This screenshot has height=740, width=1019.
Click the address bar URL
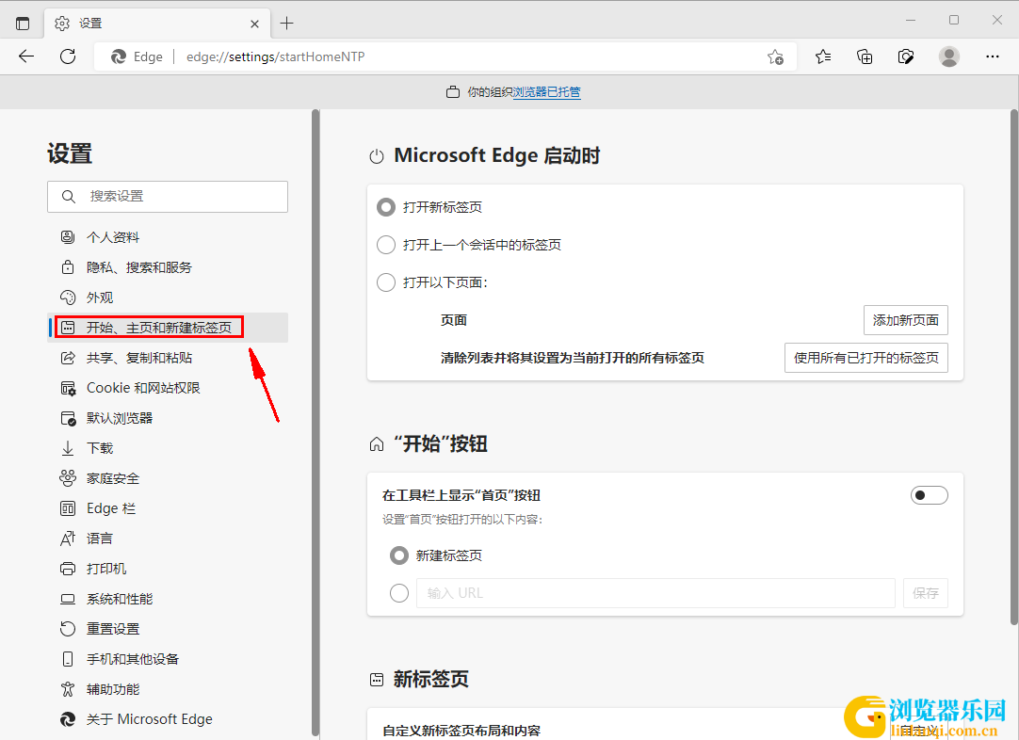pyautogui.click(x=276, y=57)
